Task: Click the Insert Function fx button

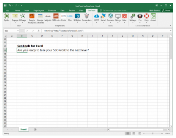Action: 39,31
